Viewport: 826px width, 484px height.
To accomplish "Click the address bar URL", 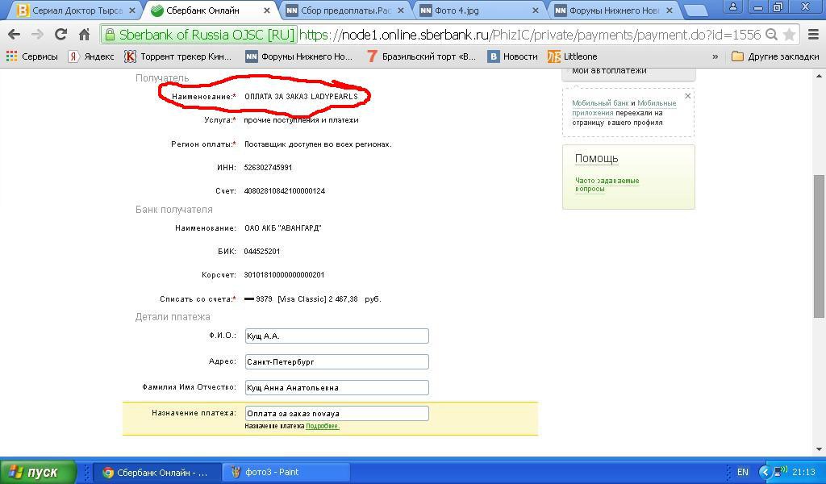I will [x=531, y=35].
